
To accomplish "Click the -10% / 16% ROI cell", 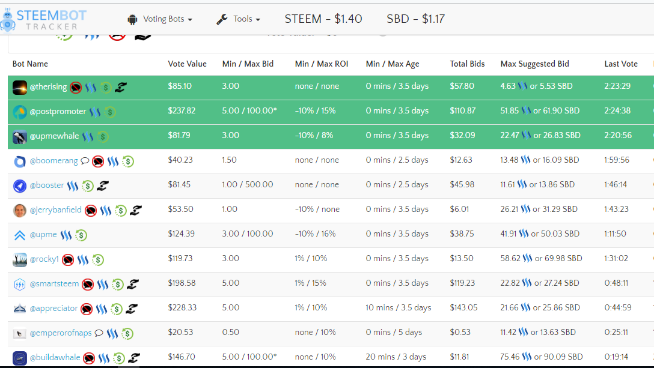I will tap(315, 234).
